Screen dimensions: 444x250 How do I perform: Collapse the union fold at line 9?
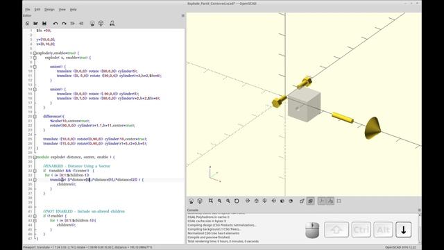click(35, 67)
